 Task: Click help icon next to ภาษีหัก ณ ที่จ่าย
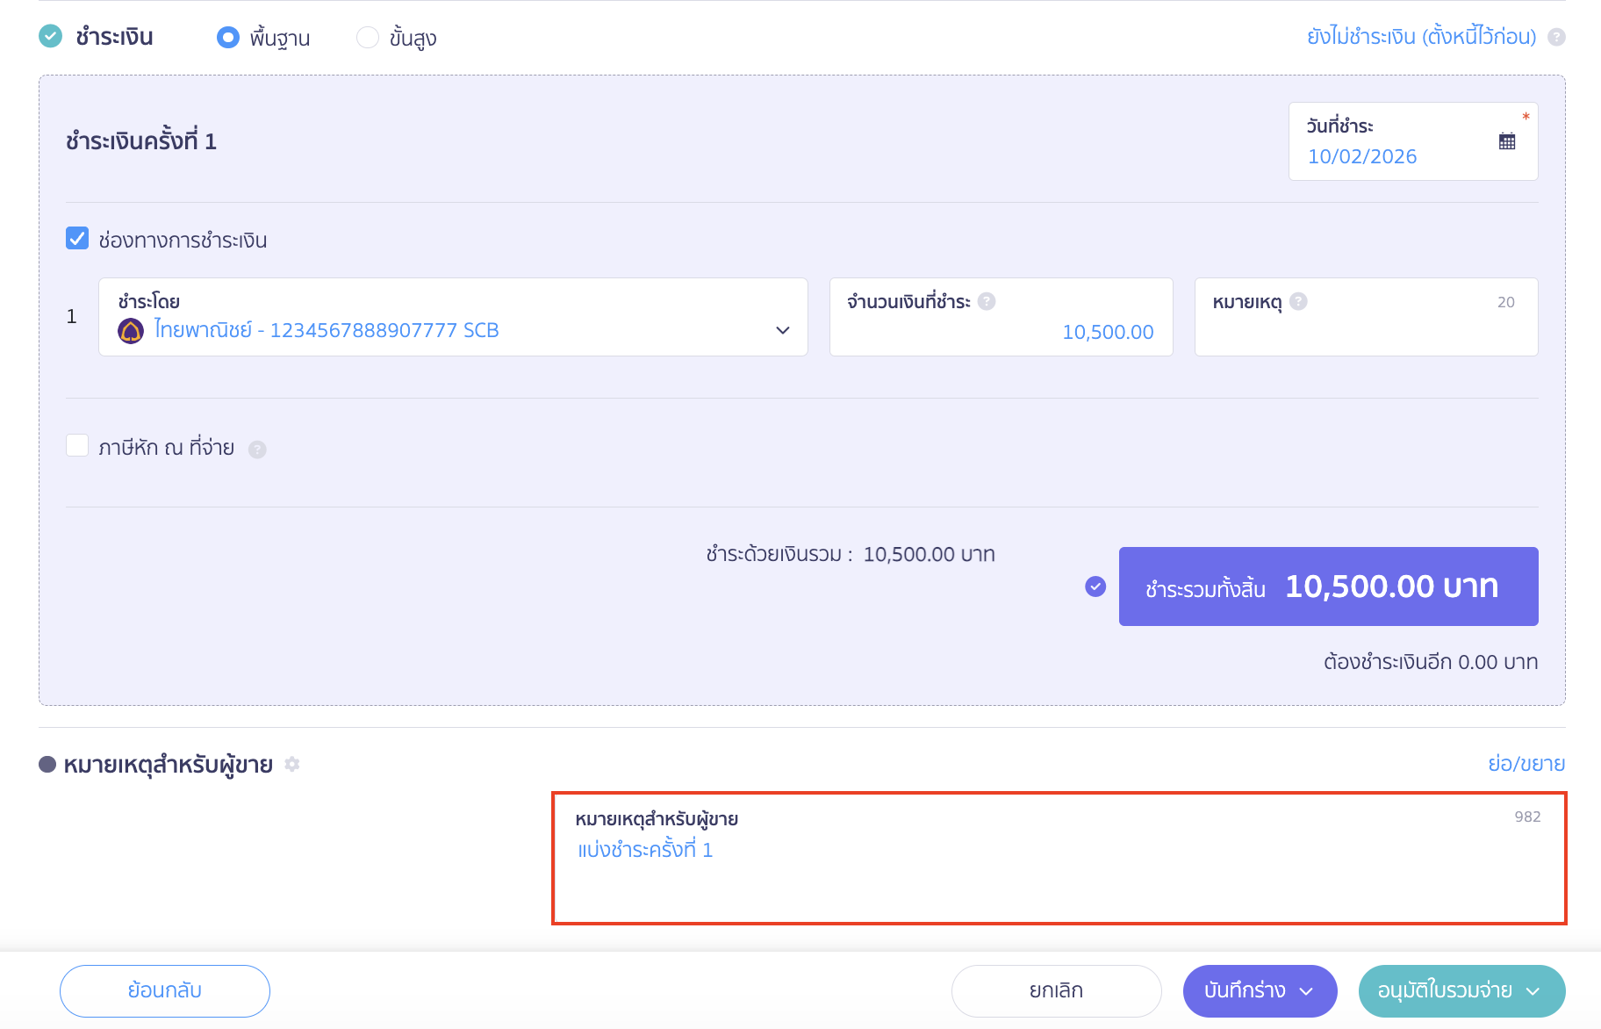point(257,450)
